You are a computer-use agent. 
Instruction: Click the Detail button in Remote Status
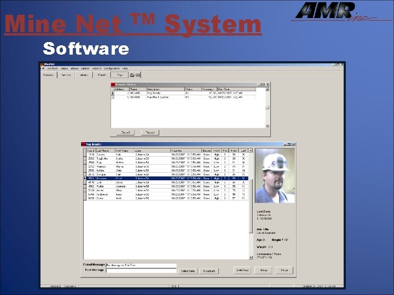(x=125, y=132)
